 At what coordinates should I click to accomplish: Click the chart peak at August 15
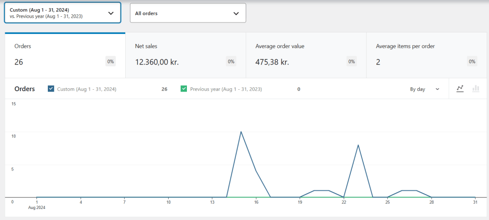(241, 132)
